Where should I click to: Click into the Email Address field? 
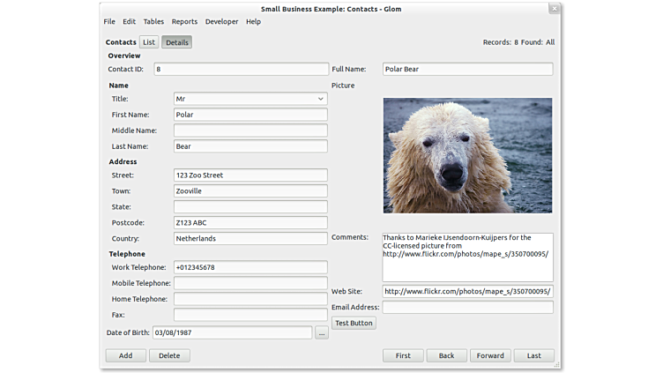(467, 307)
